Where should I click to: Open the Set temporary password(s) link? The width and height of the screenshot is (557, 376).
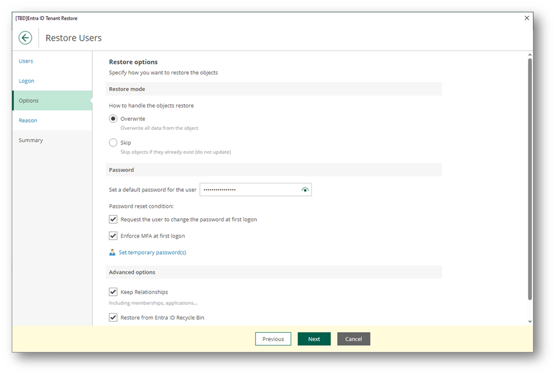coord(152,253)
